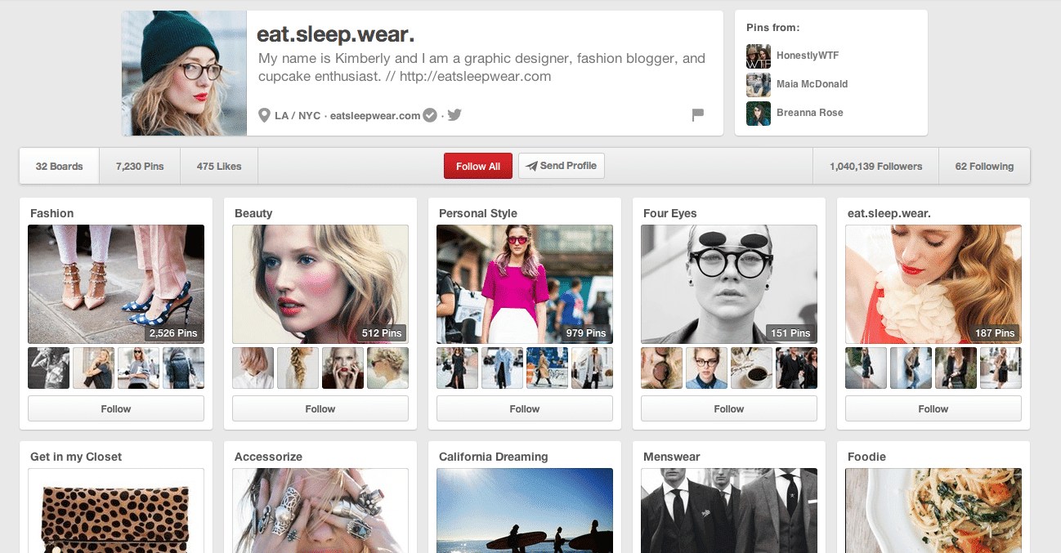This screenshot has width=1061, height=553.
Task: Follow the Four Eyes board
Action: tap(729, 408)
